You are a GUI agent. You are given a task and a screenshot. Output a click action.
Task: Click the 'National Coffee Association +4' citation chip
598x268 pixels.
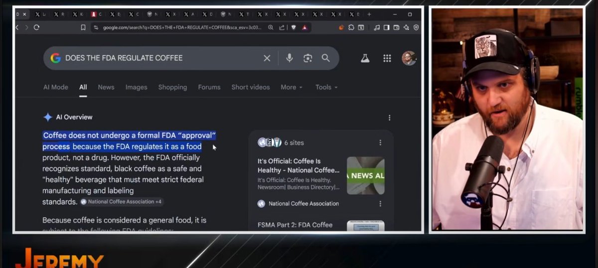[122, 202]
